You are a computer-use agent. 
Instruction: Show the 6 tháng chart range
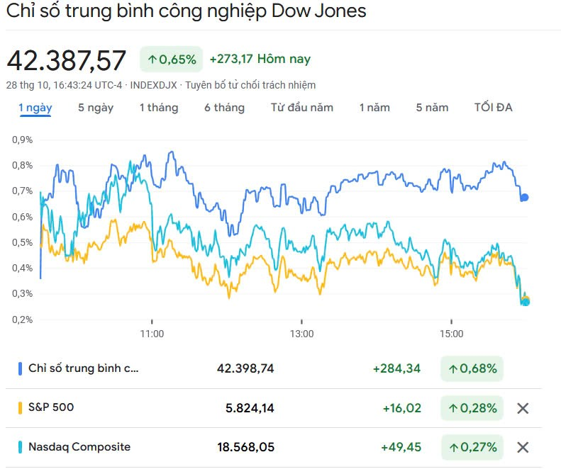224,108
